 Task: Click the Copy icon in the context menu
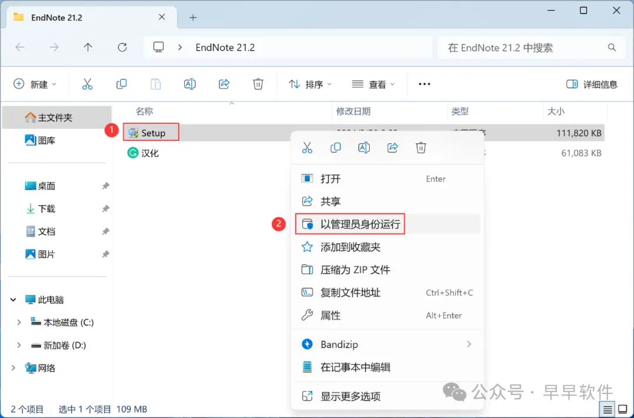(x=336, y=147)
